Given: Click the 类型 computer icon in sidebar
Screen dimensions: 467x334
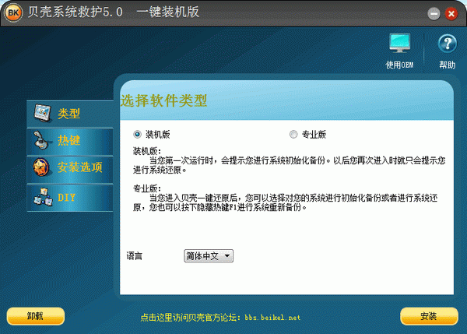Looking at the screenshot, I should [x=42, y=113].
